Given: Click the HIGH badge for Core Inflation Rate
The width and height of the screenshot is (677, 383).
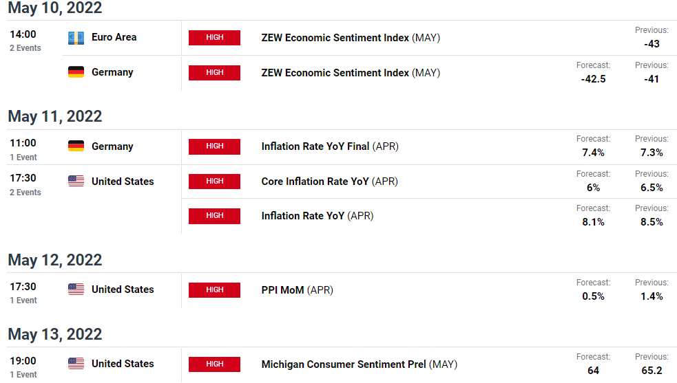Looking at the screenshot, I should [x=214, y=182].
